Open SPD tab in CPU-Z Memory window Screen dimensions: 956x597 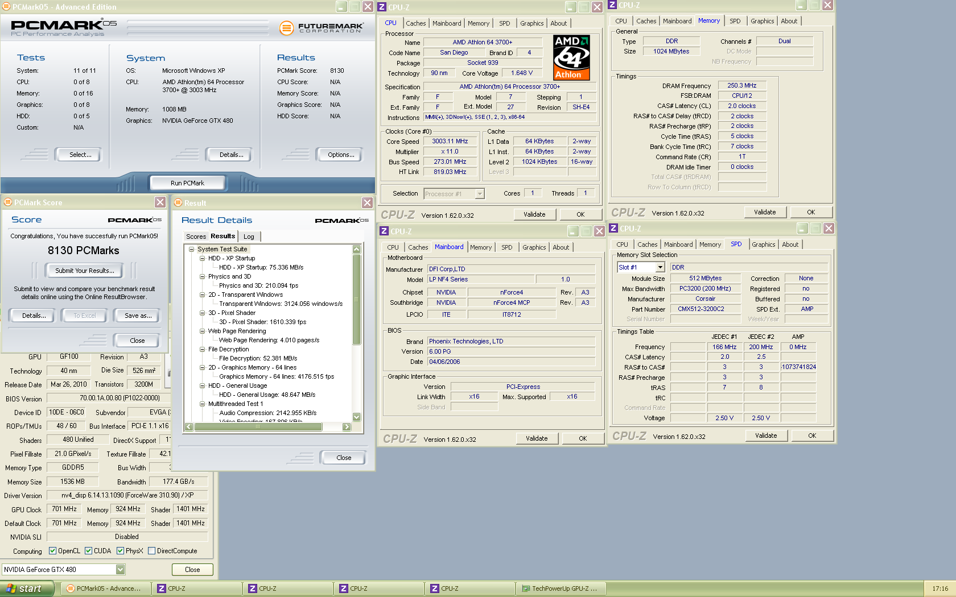tap(735, 21)
